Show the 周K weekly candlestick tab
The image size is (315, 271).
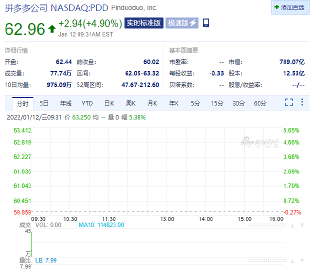[130, 103]
